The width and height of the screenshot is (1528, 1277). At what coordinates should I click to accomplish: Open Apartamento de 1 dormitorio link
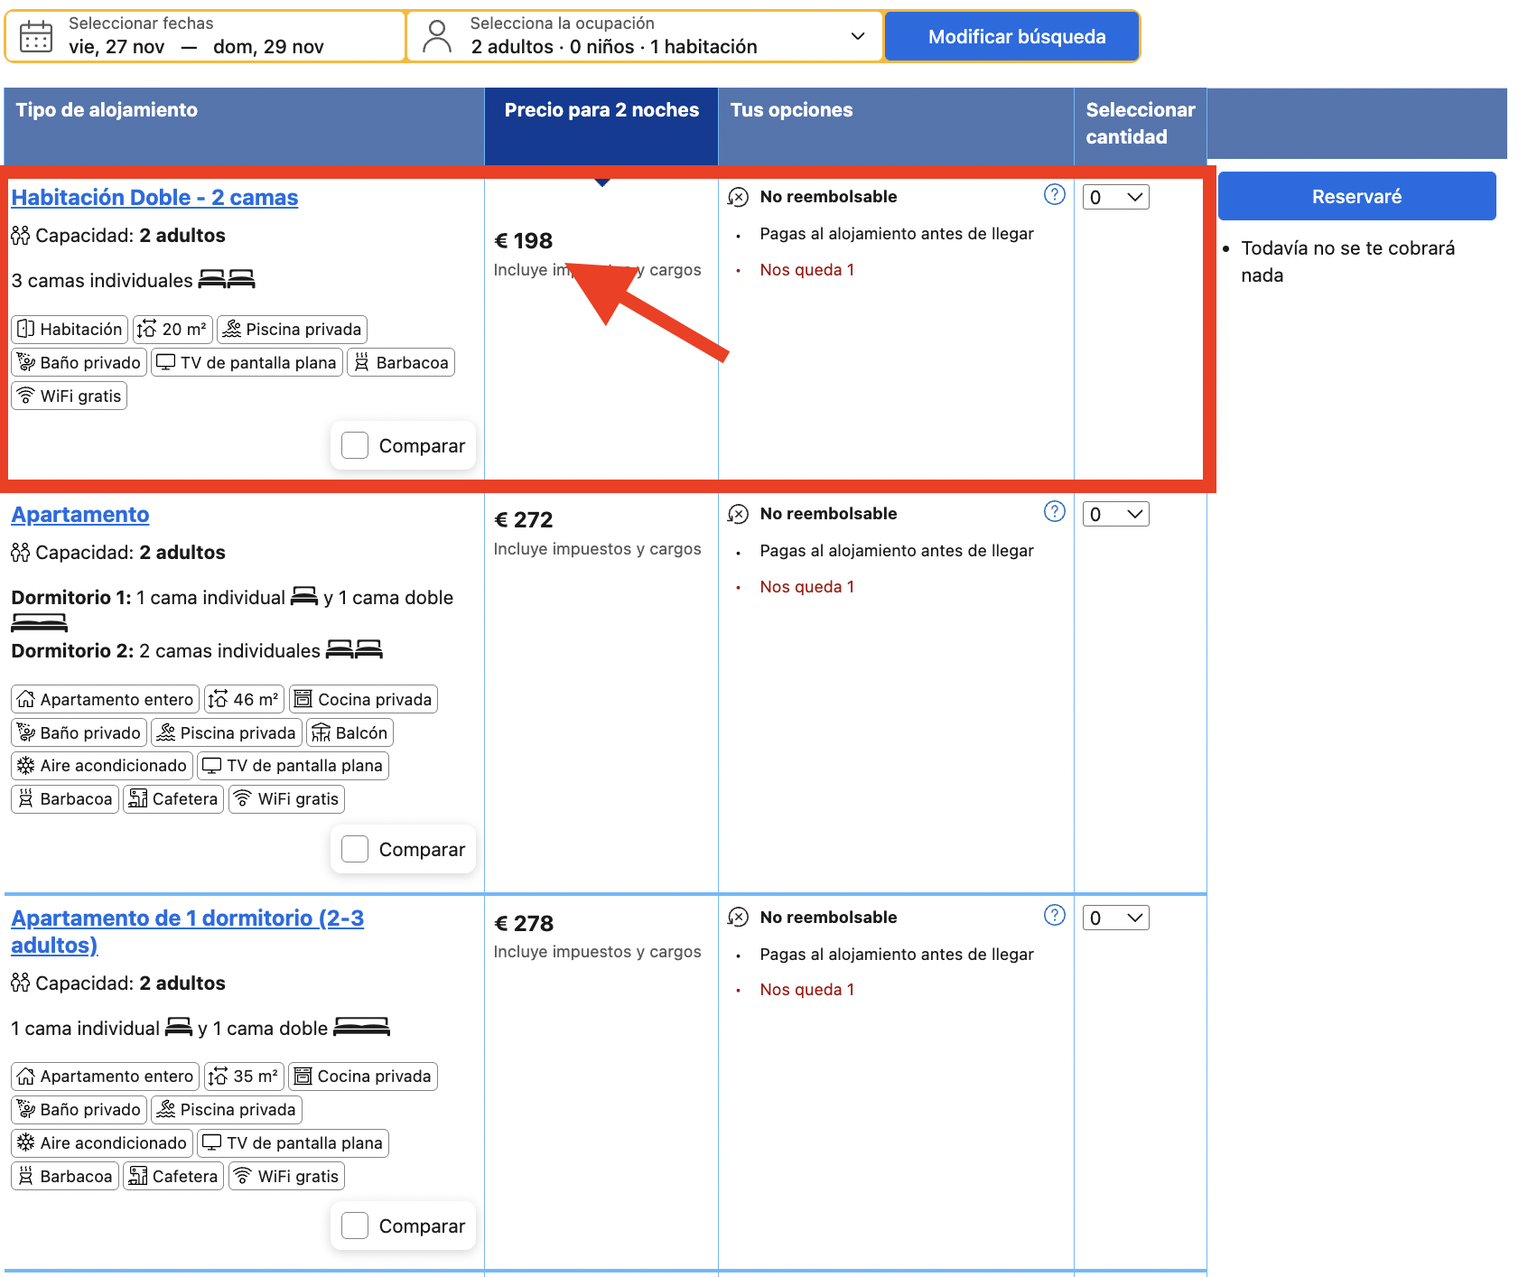(x=187, y=931)
